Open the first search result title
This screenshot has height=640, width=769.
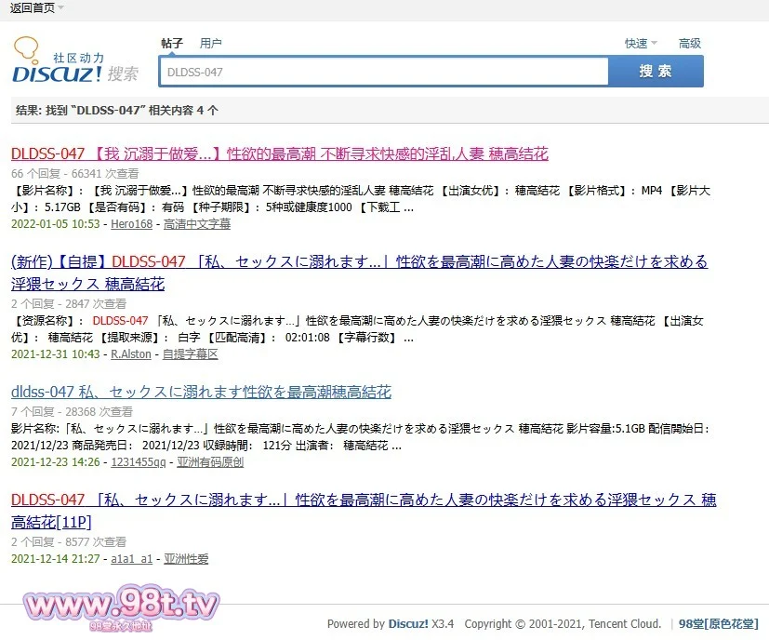click(x=279, y=153)
